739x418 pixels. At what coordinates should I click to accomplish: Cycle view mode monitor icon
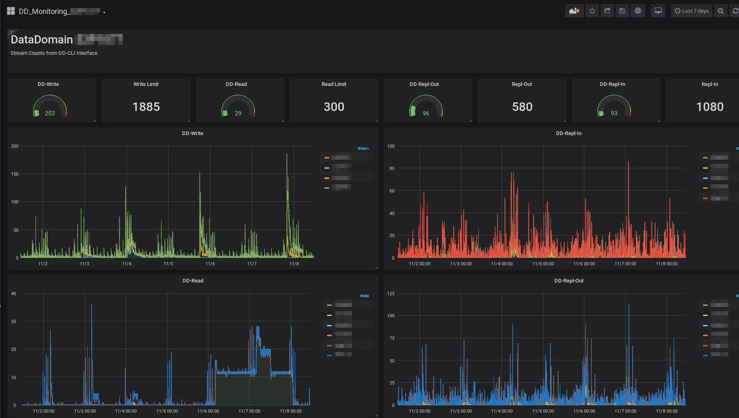[x=658, y=11]
